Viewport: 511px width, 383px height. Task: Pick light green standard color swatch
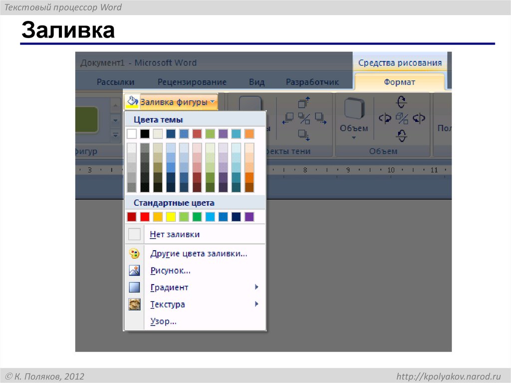(184, 217)
